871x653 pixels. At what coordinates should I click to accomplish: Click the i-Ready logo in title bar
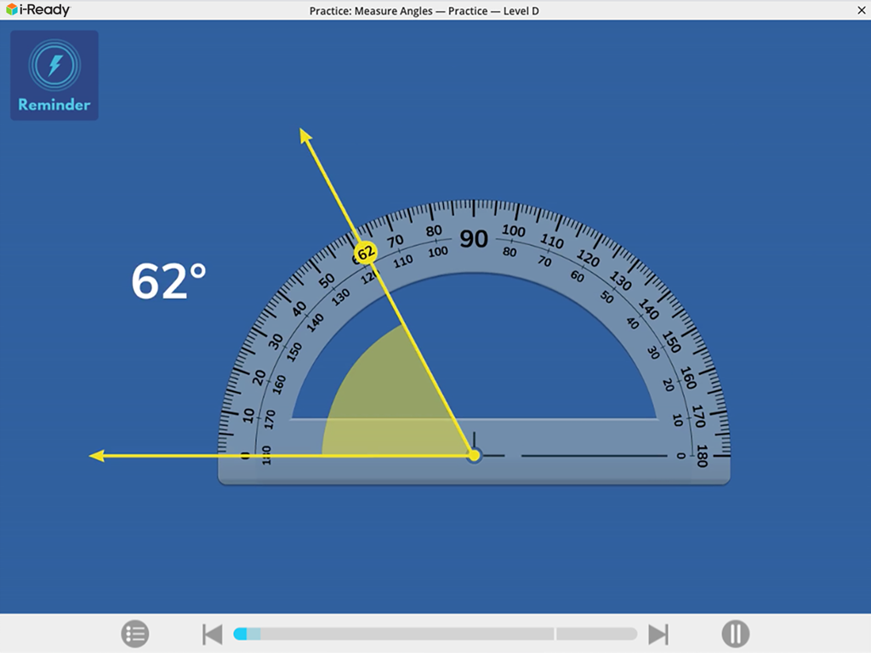38,10
